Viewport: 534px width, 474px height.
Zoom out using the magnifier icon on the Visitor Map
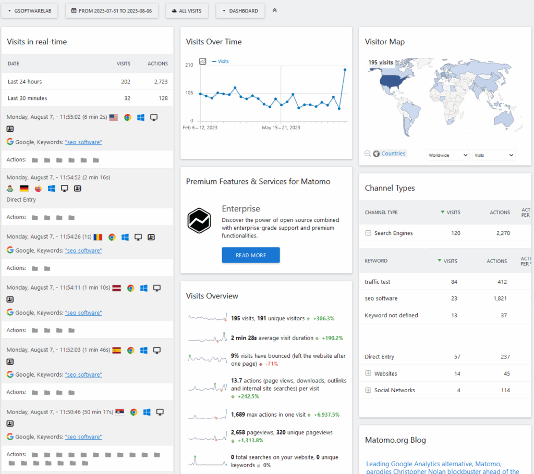point(368,153)
